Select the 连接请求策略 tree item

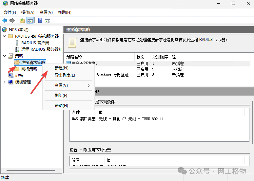(x=30, y=63)
